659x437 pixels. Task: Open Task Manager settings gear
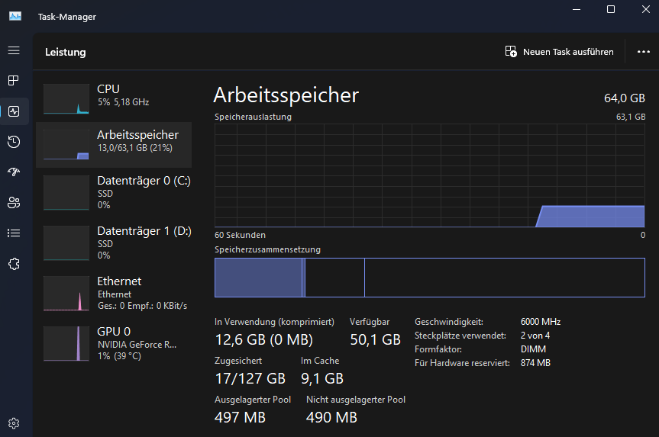pos(14,423)
